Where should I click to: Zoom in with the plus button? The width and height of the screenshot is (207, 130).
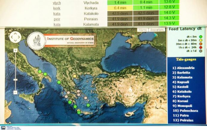[x=15, y=50]
